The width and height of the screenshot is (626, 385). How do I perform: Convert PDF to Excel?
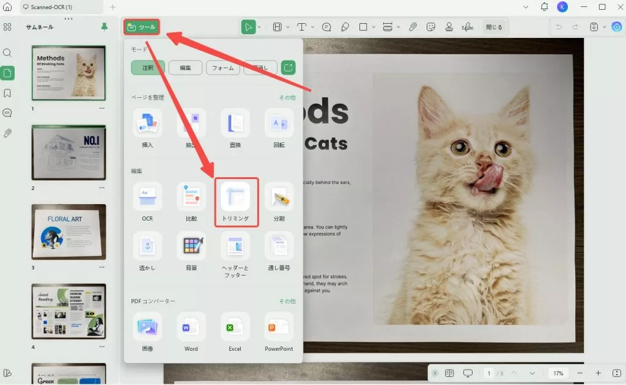[235, 332]
